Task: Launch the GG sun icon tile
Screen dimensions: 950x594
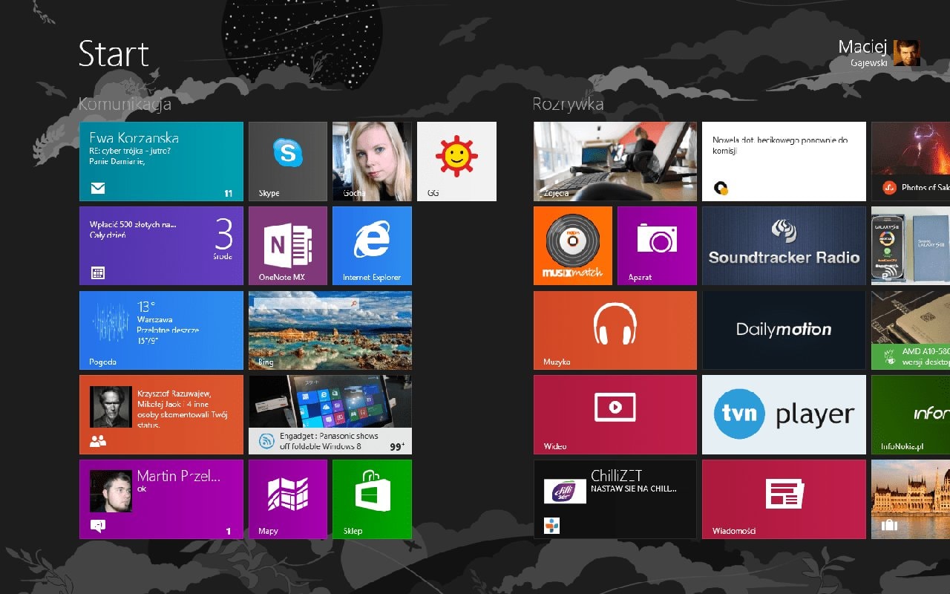Action: pos(456,161)
